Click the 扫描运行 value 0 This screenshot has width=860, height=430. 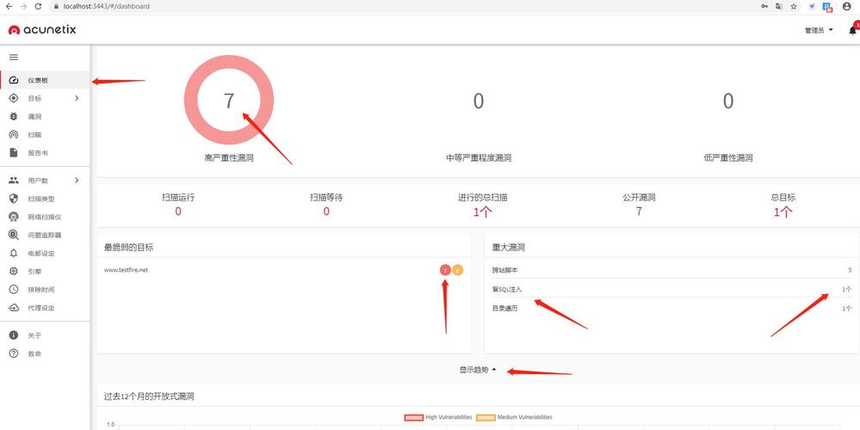[178, 212]
